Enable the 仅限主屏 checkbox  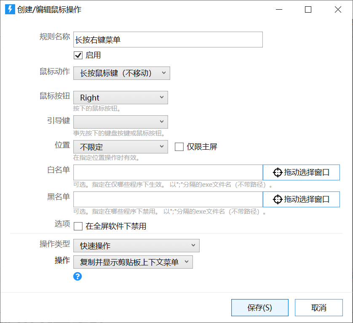[179, 147]
